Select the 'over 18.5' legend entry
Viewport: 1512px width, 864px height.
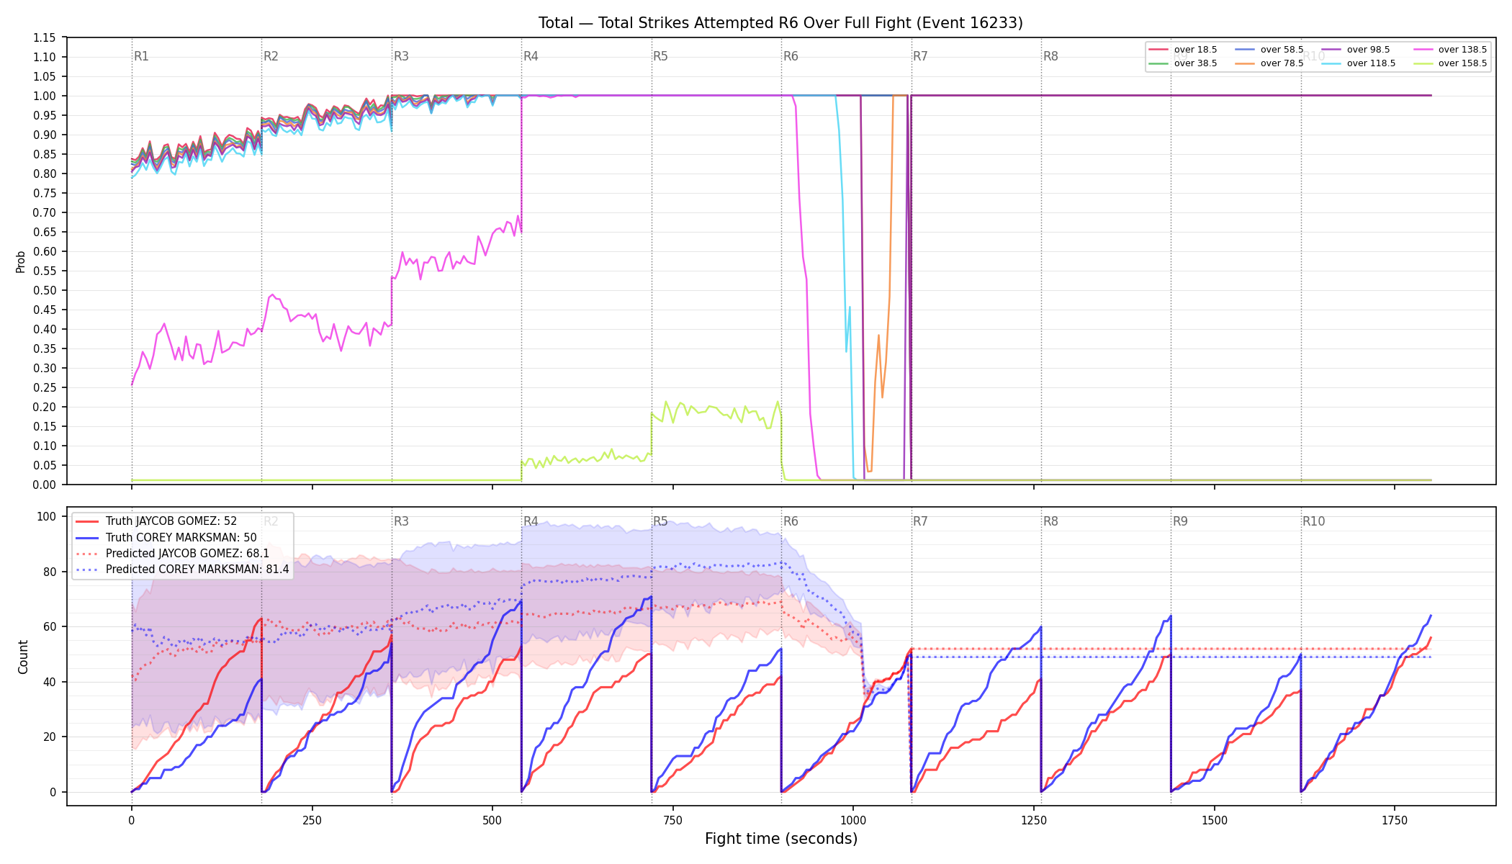point(1183,50)
